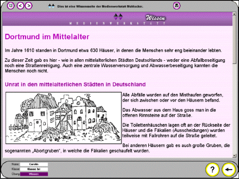
Task: Click the Übung field showing Wissen
Action: 34,174
